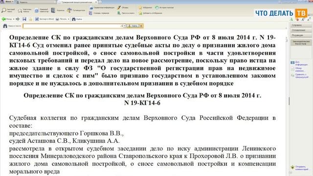Close the Гражданский процессуальный кодекс tab

(96, 2)
